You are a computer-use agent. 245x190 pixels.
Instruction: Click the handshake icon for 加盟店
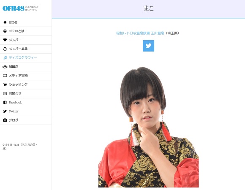coord(5,67)
